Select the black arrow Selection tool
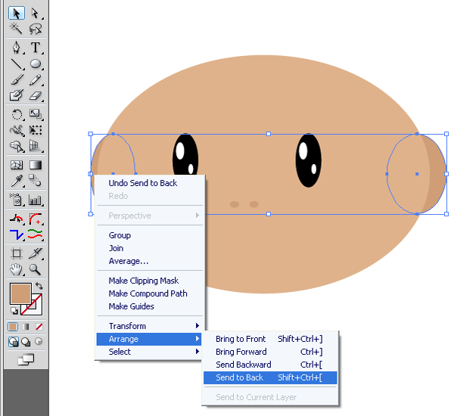The image size is (454, 416). click(17, 14)
